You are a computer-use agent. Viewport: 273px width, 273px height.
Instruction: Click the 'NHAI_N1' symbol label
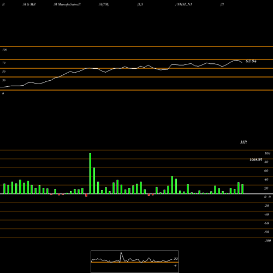(x=185, y=4)
